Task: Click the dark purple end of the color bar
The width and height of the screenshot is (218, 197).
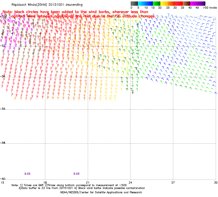Action: pos(204,3)
